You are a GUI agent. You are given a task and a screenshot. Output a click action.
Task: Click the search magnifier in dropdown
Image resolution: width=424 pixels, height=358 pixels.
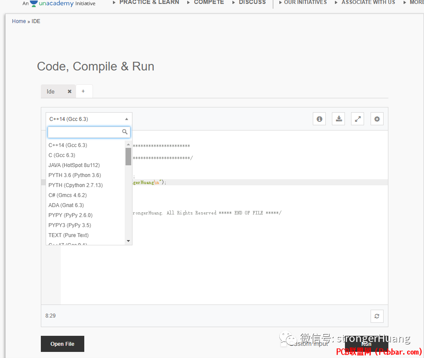point(125,132)
